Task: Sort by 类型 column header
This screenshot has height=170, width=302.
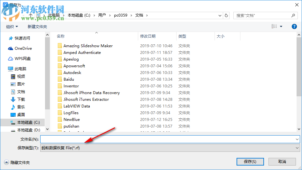Action: click(182, 36)
